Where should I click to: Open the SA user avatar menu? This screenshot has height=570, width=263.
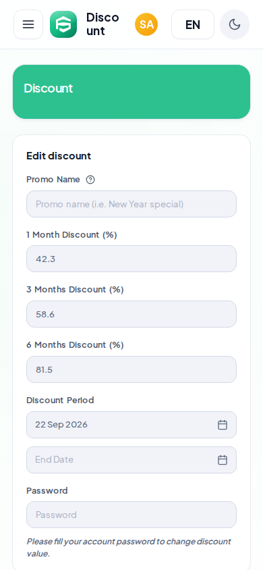pyautogui.click(x=146, y=24)
